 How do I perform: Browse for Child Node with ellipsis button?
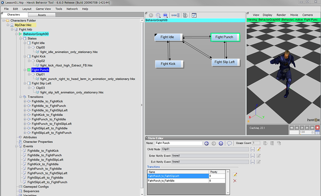tap(253, 149)
